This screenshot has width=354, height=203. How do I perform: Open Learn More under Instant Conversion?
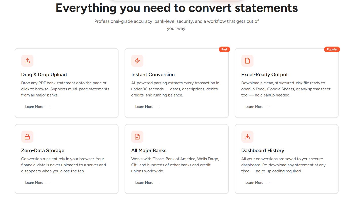147,107
